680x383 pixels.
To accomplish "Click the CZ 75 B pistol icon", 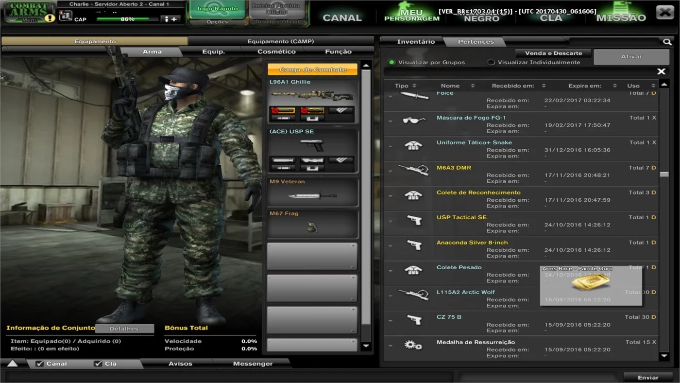I will point(414,320).
